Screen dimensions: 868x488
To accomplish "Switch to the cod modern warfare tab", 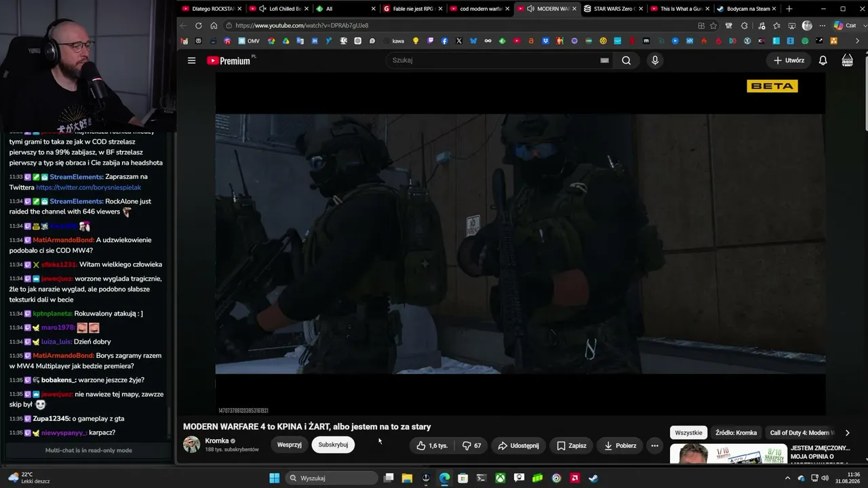I will pos(480,9).
